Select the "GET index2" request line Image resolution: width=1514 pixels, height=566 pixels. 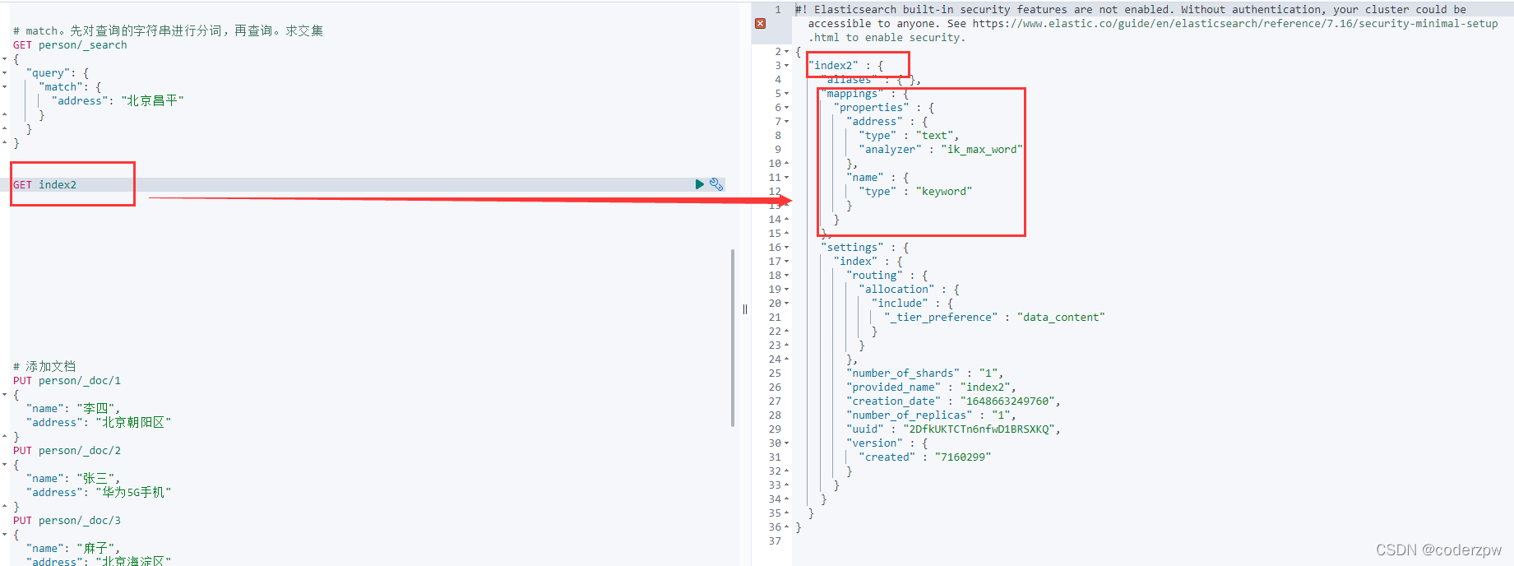(44, 184)
